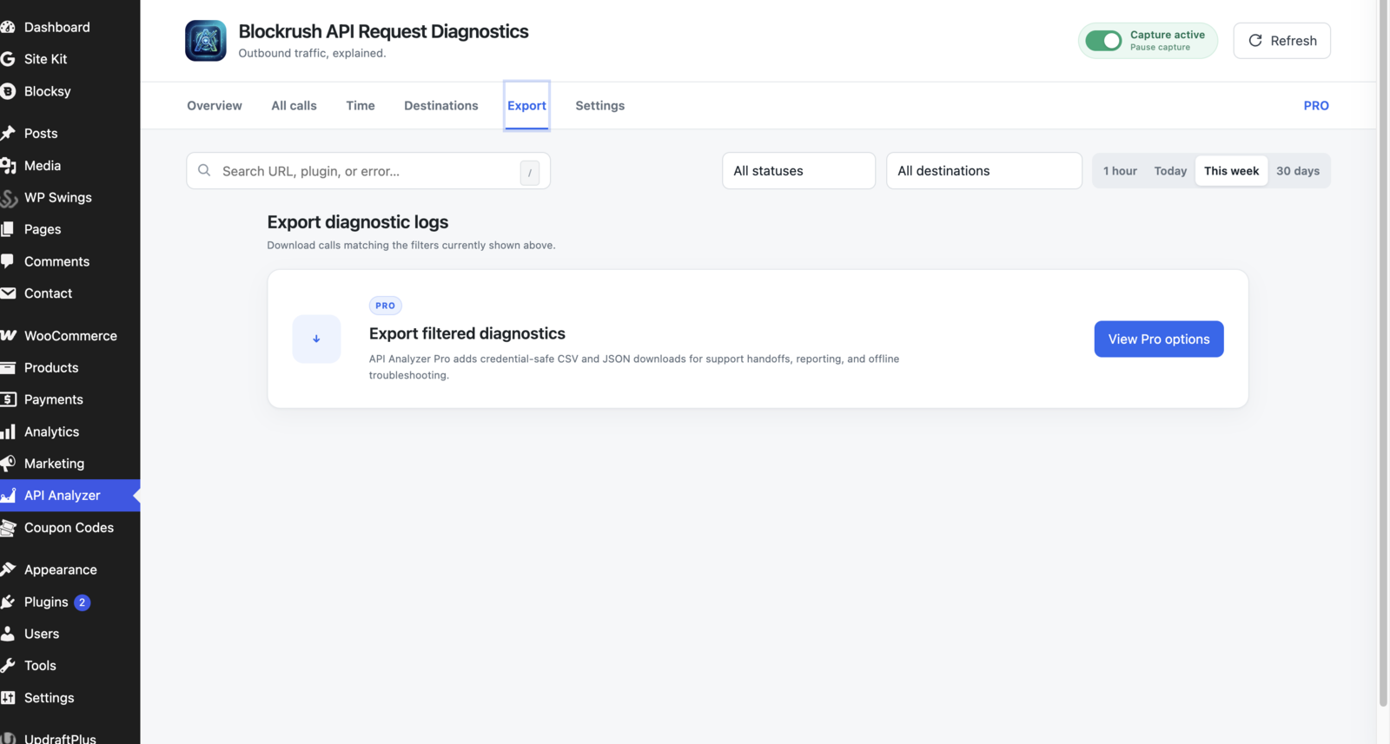Click the Tools wrench icon
Image resolution: width=1390 pixels, height=744 pixels.
(x=8, y=666)
